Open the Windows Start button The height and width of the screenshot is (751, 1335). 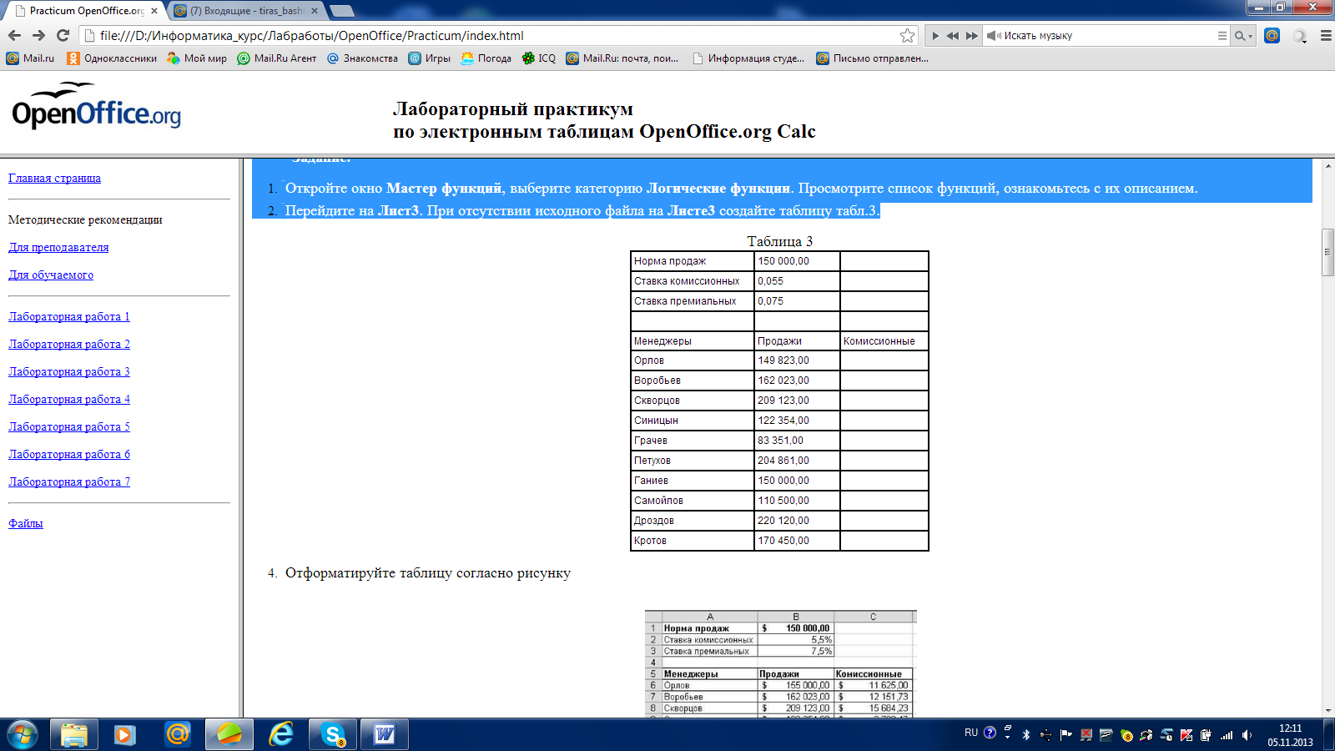23,734
